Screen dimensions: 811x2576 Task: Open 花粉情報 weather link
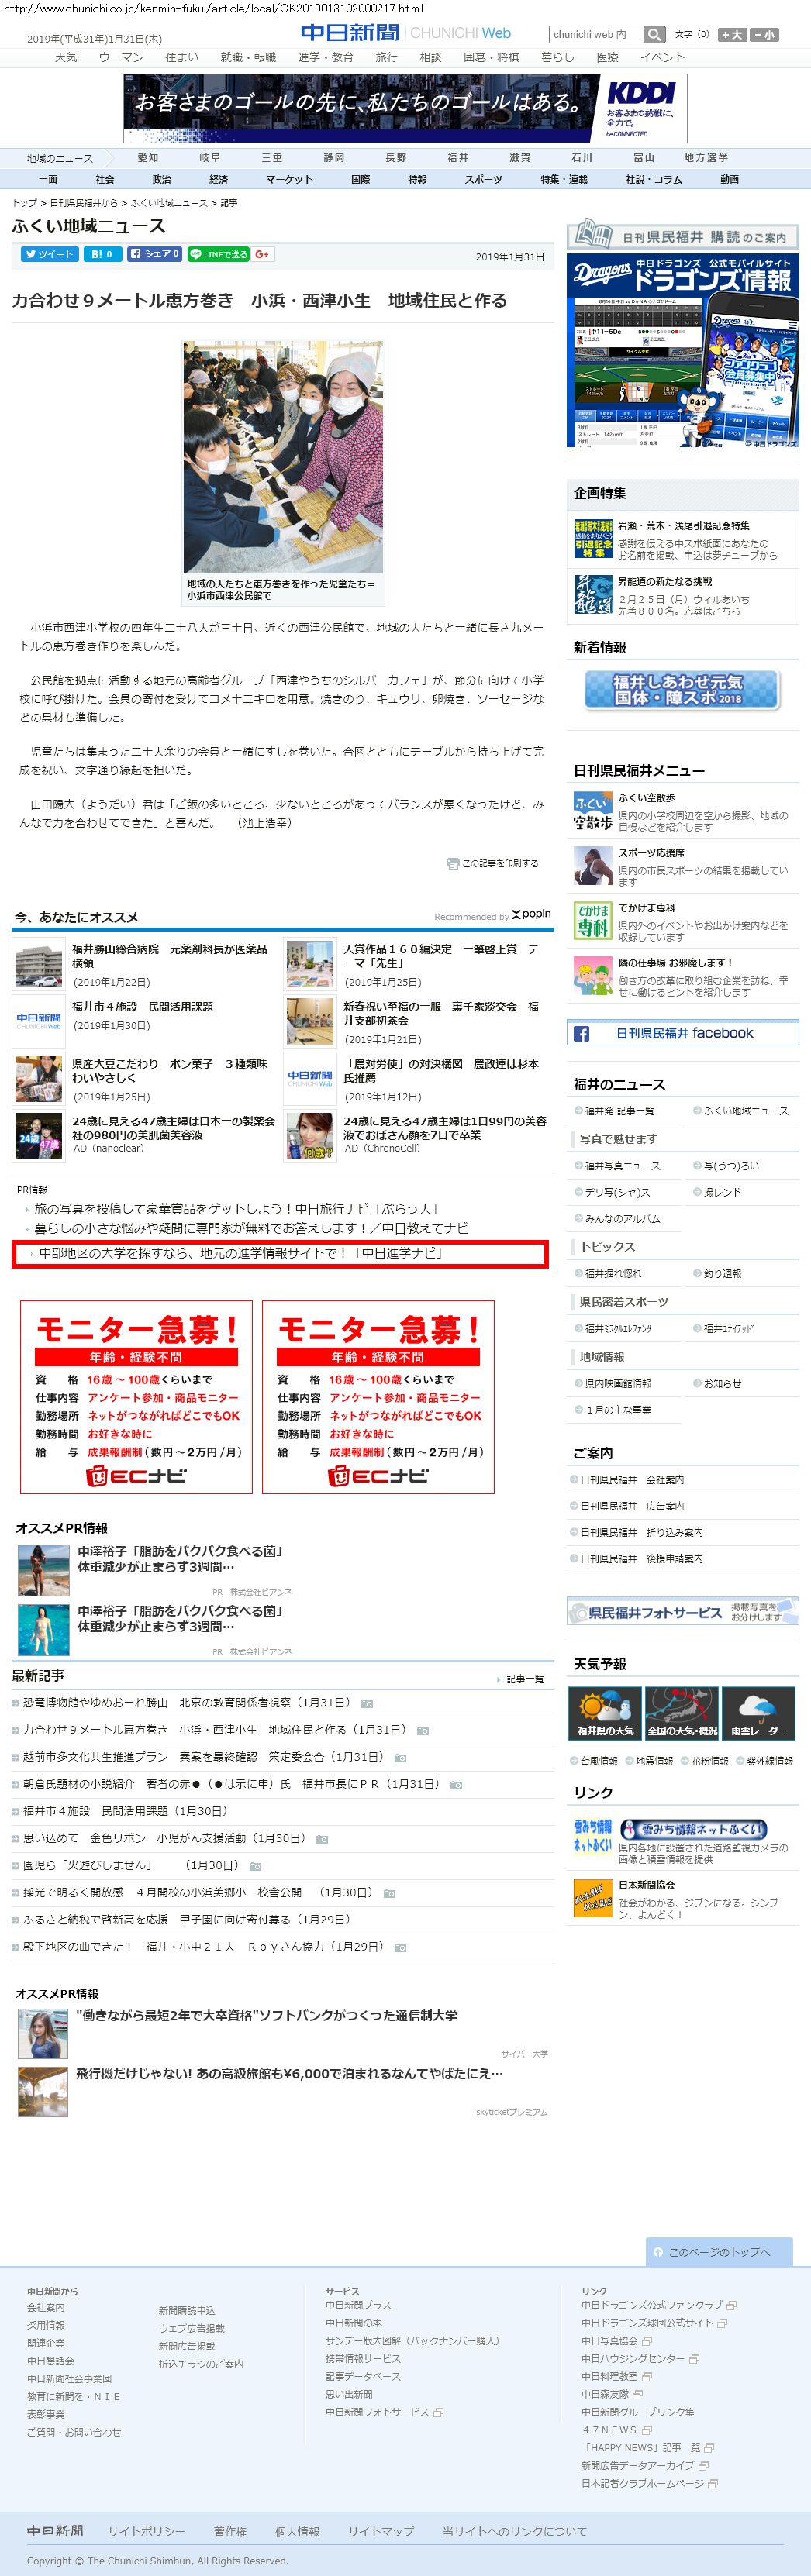click(709, 1761)
